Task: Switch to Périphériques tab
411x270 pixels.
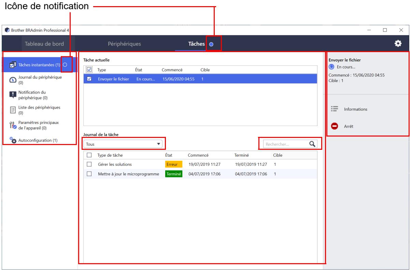Action: pyautogui.click(x=124, y=44)
